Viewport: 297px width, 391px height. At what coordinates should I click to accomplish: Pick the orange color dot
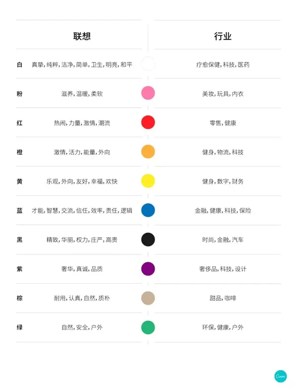tap(148, 151)
